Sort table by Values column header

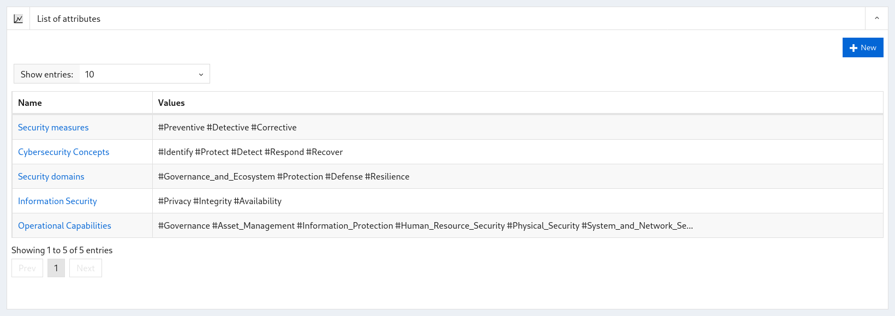tap(517, 103)
